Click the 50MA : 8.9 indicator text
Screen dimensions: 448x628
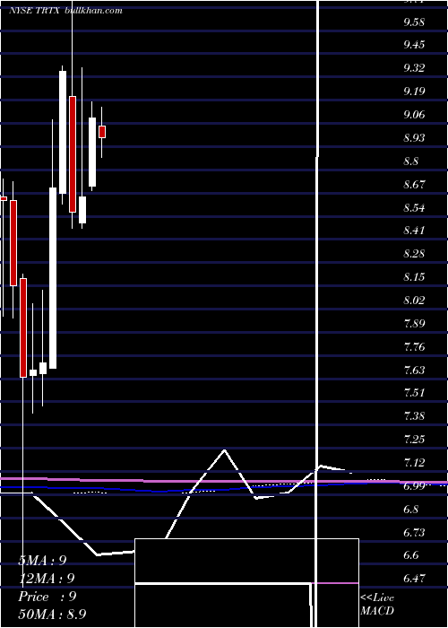coord(52,614)
